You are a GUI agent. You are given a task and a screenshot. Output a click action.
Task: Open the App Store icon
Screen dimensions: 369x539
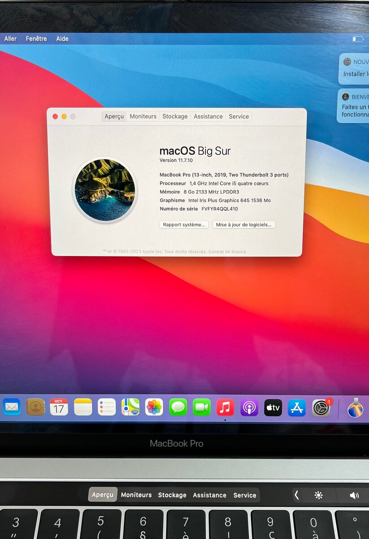[297, 407]
